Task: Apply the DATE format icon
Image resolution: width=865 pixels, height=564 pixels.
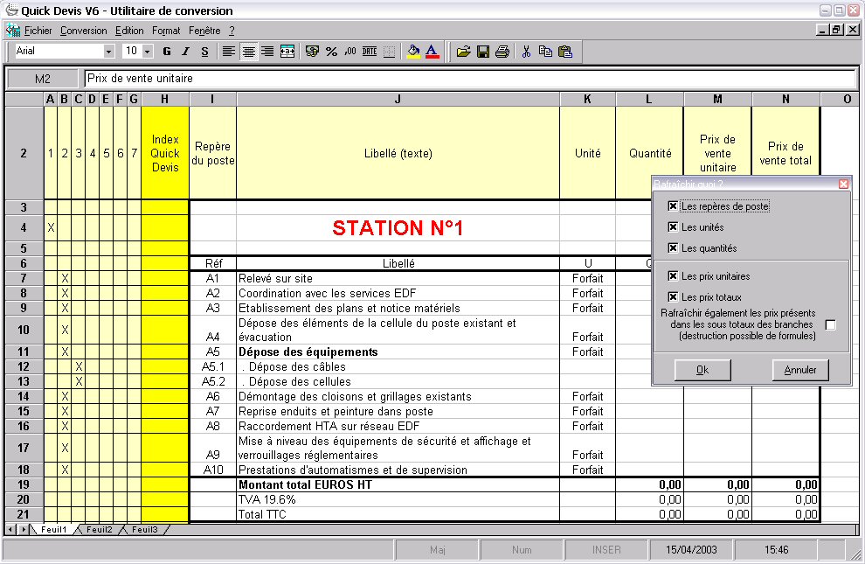Action: [x=370, y=52]
